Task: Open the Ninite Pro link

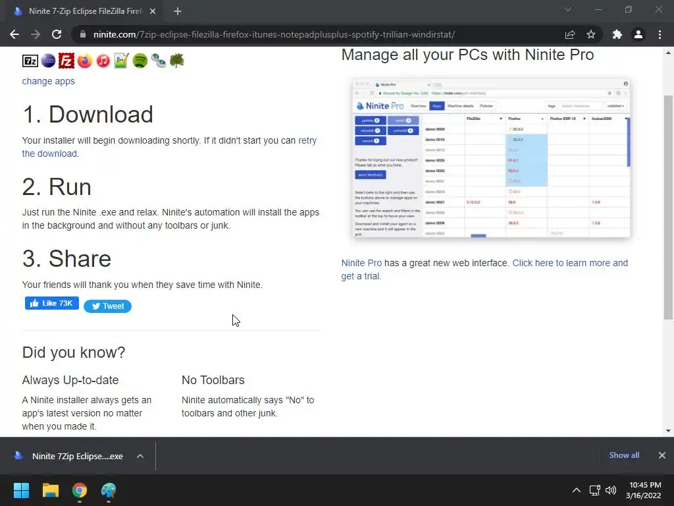Action: tap(361, 263)
